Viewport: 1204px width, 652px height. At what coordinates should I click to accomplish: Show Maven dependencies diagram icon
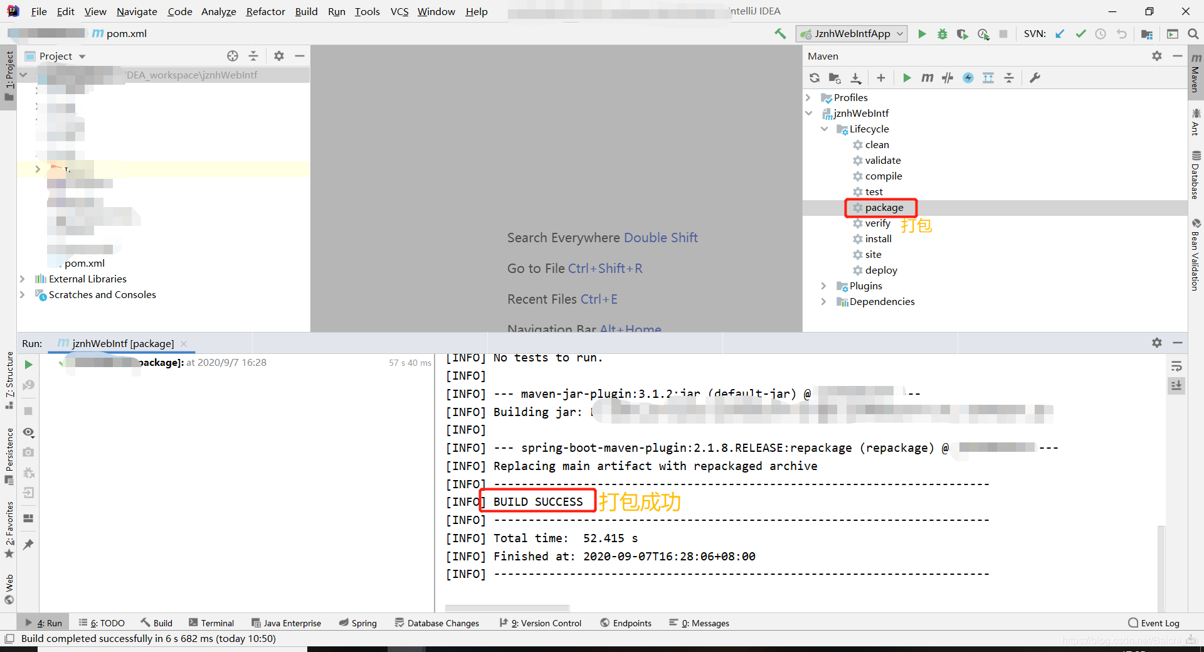tap(988, 78)
